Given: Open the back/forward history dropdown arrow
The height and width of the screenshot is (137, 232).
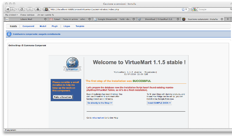Looking at the screenshot, I should [x=16, y=9].
